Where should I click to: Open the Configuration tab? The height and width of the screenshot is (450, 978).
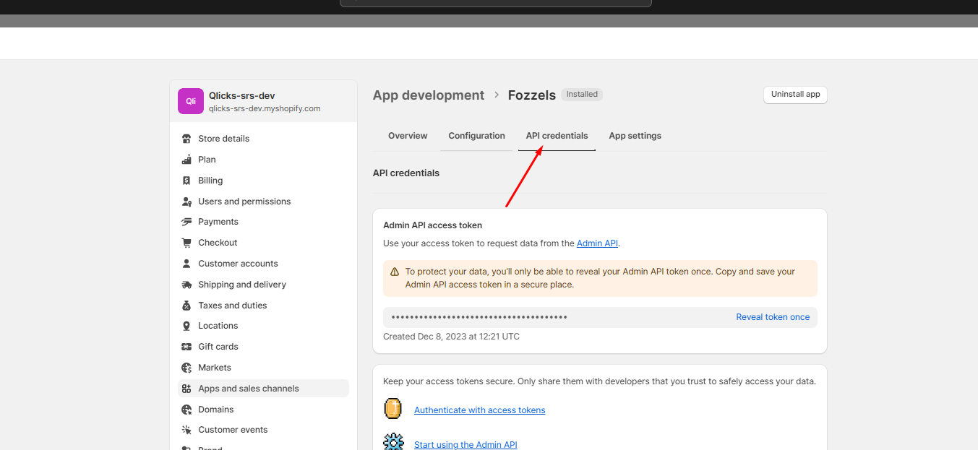coord(476,136)
